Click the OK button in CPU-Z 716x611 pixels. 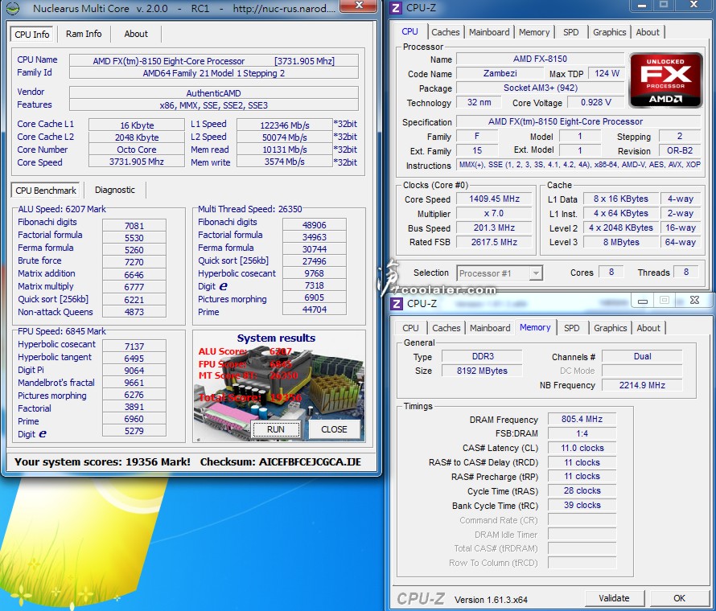pos(679,598)
